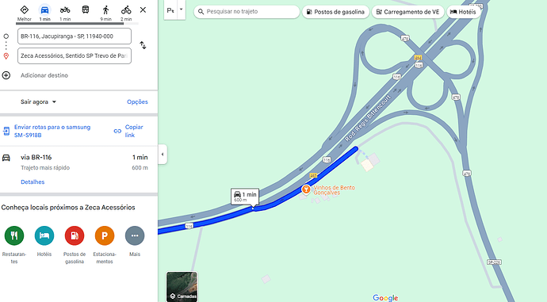Open Restaurantes nearby category
Viewport: 547px width, 302px height.
(14, 235)
